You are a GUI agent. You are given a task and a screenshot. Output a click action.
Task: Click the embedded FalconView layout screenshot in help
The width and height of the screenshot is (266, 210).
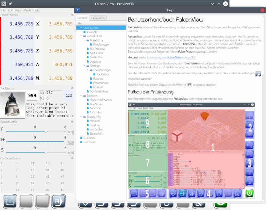point(191,151)
